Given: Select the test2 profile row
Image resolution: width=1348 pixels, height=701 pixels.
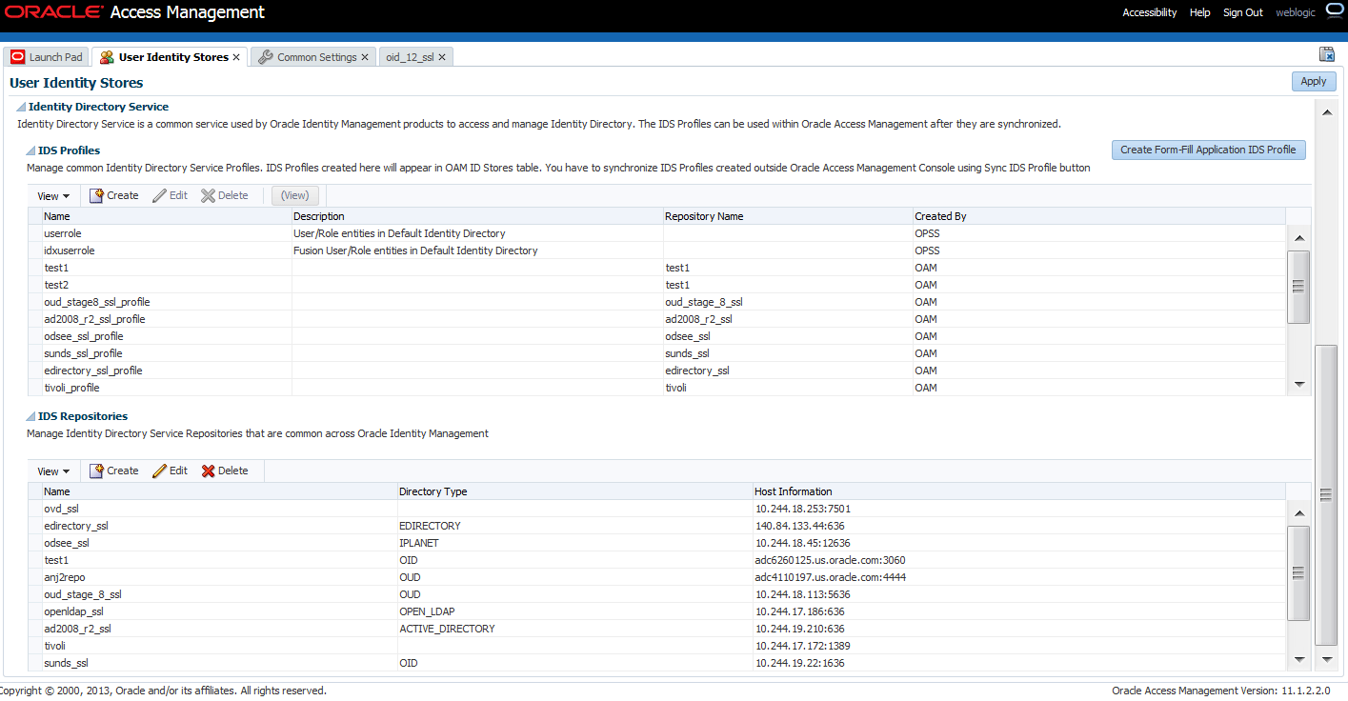Looking at the screenshot, I should tap(657, 285).
